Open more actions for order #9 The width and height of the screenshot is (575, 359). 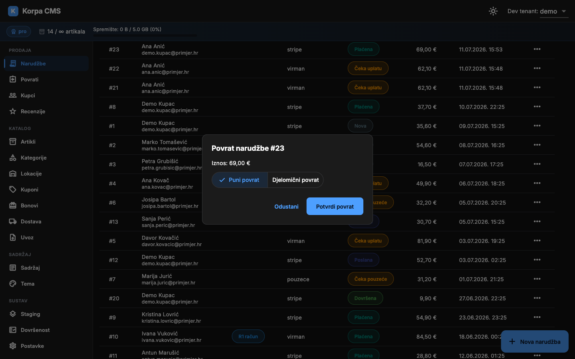point(537,317)
